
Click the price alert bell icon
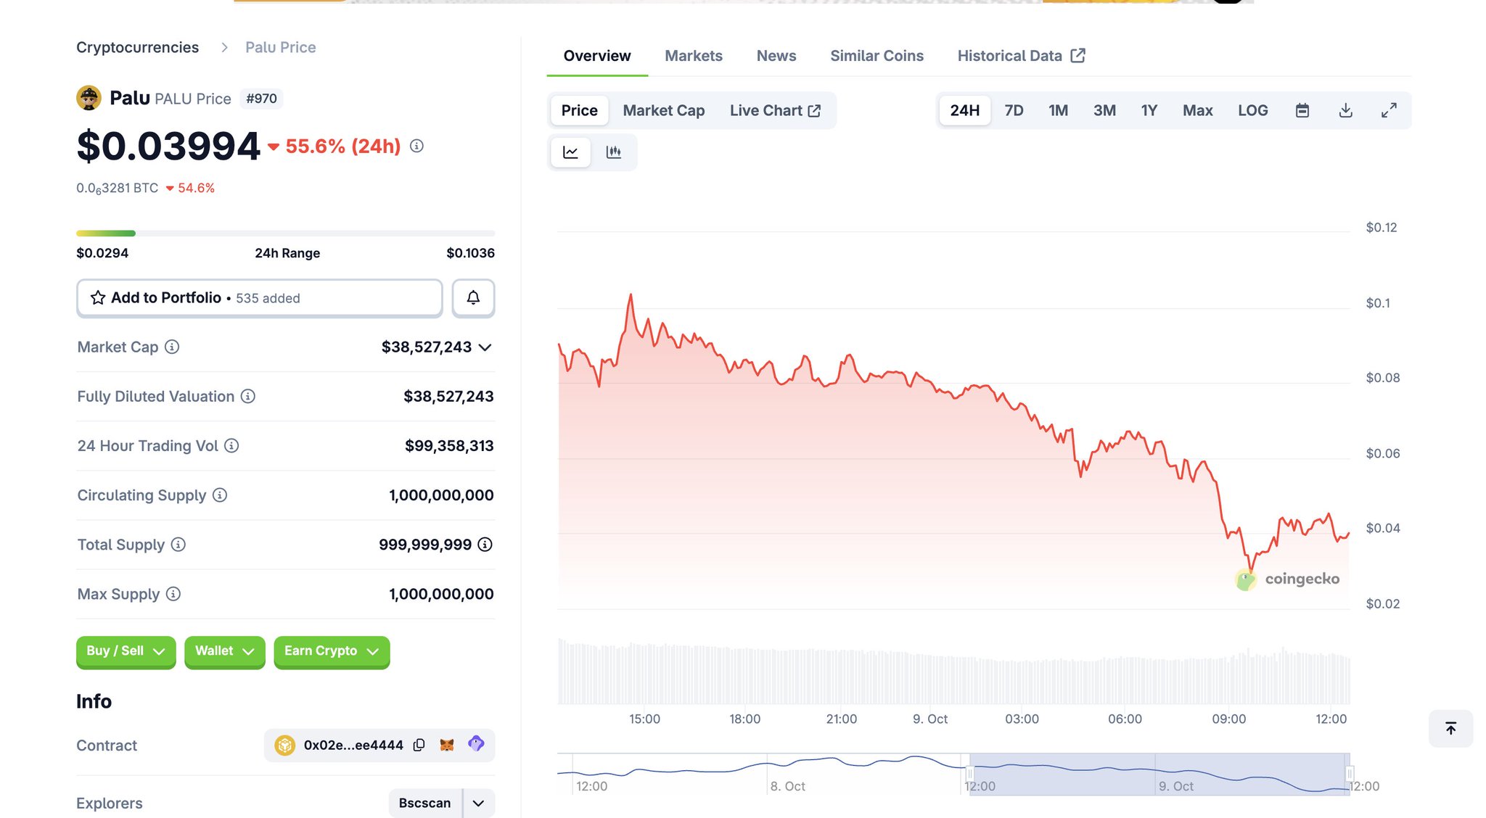pyautogui.click(x=473, y=298)
